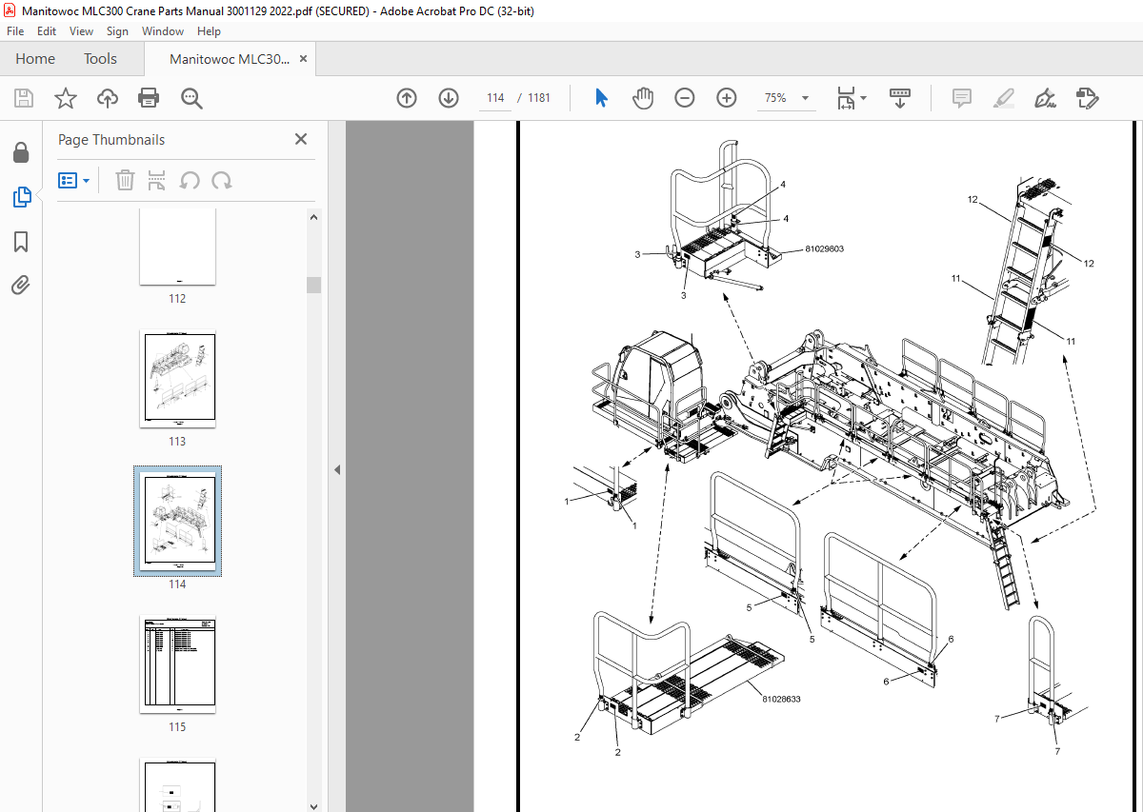This screenshot has height=812, width=1143.
Task: Collapse the navigation pane with arrow
Action: [x=336, y=469]
